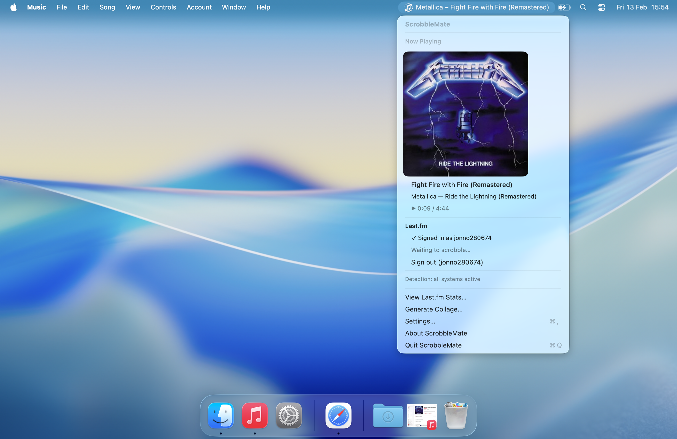Open Finder from the Dock
The height and width of the screenshot is (439, 677).
221,415
